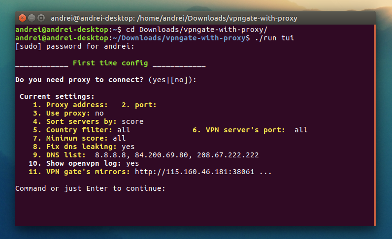Click the './run tui' command text
Screen dimensions: 392x239
pos(274,38)
